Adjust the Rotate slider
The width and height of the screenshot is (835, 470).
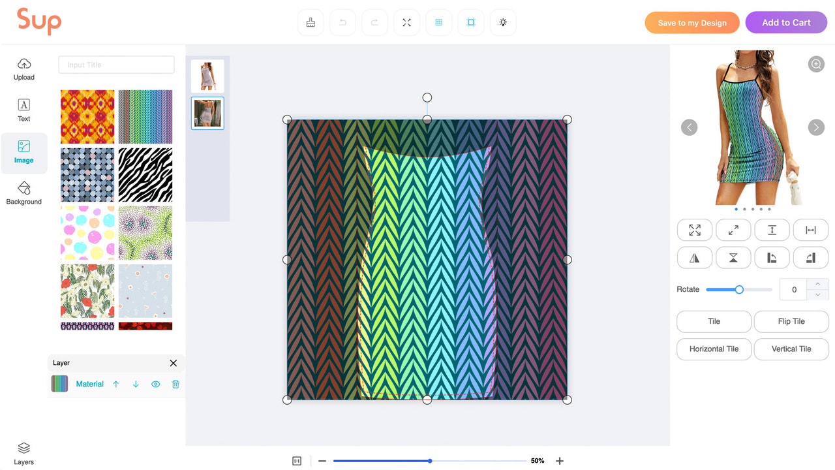pos(738,289)
